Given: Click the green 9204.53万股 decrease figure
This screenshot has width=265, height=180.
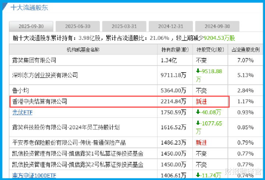Looking at the screenshot, I should click(219, 38).
